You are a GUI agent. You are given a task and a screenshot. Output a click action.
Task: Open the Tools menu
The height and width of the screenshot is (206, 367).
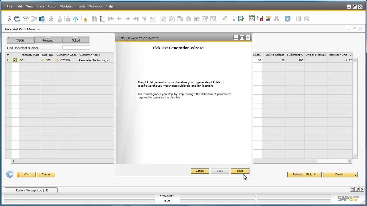81,6
